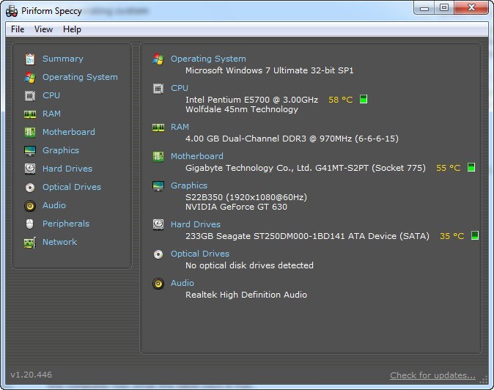The width and height of the screenshot is (494, 390).
Task: Click the Gigabyte Technology G41MT-S2PT text
Action: click(x=306, y=168)
